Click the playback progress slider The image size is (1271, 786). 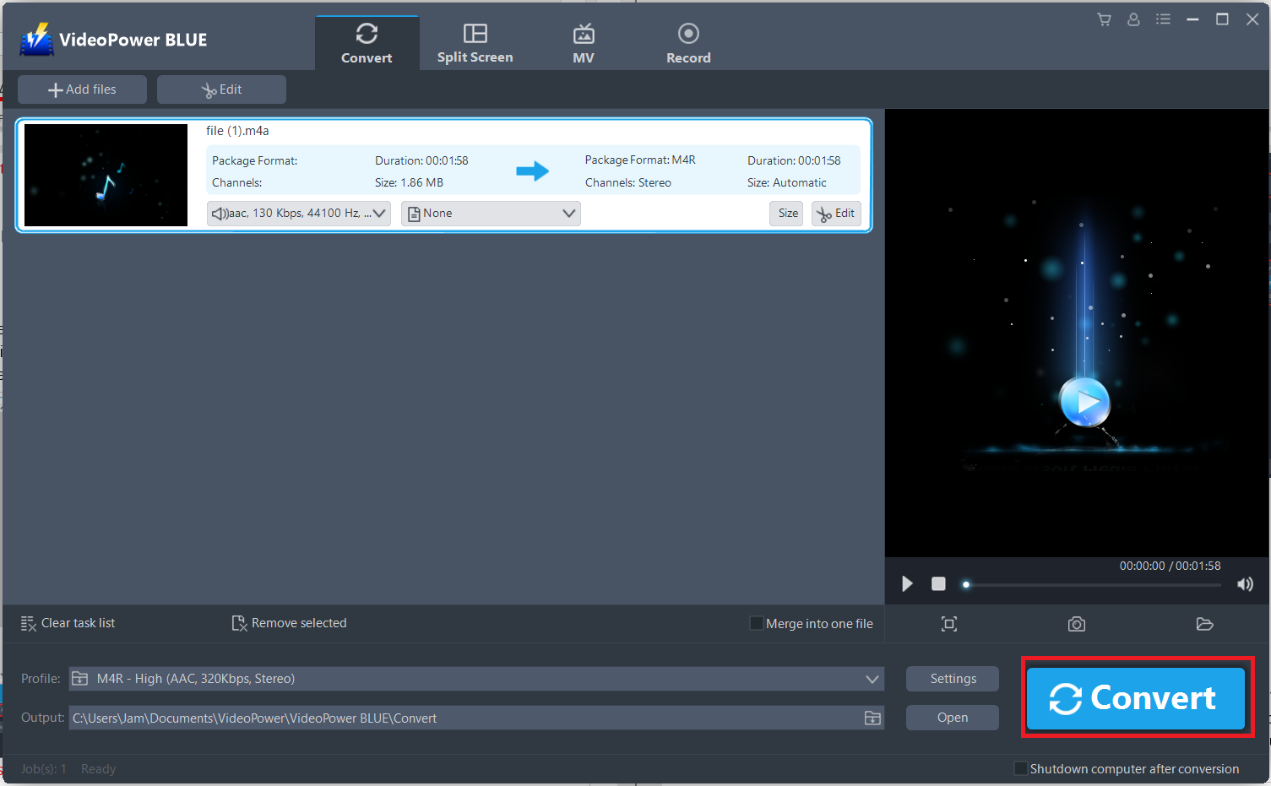[x=1089, y=583]
